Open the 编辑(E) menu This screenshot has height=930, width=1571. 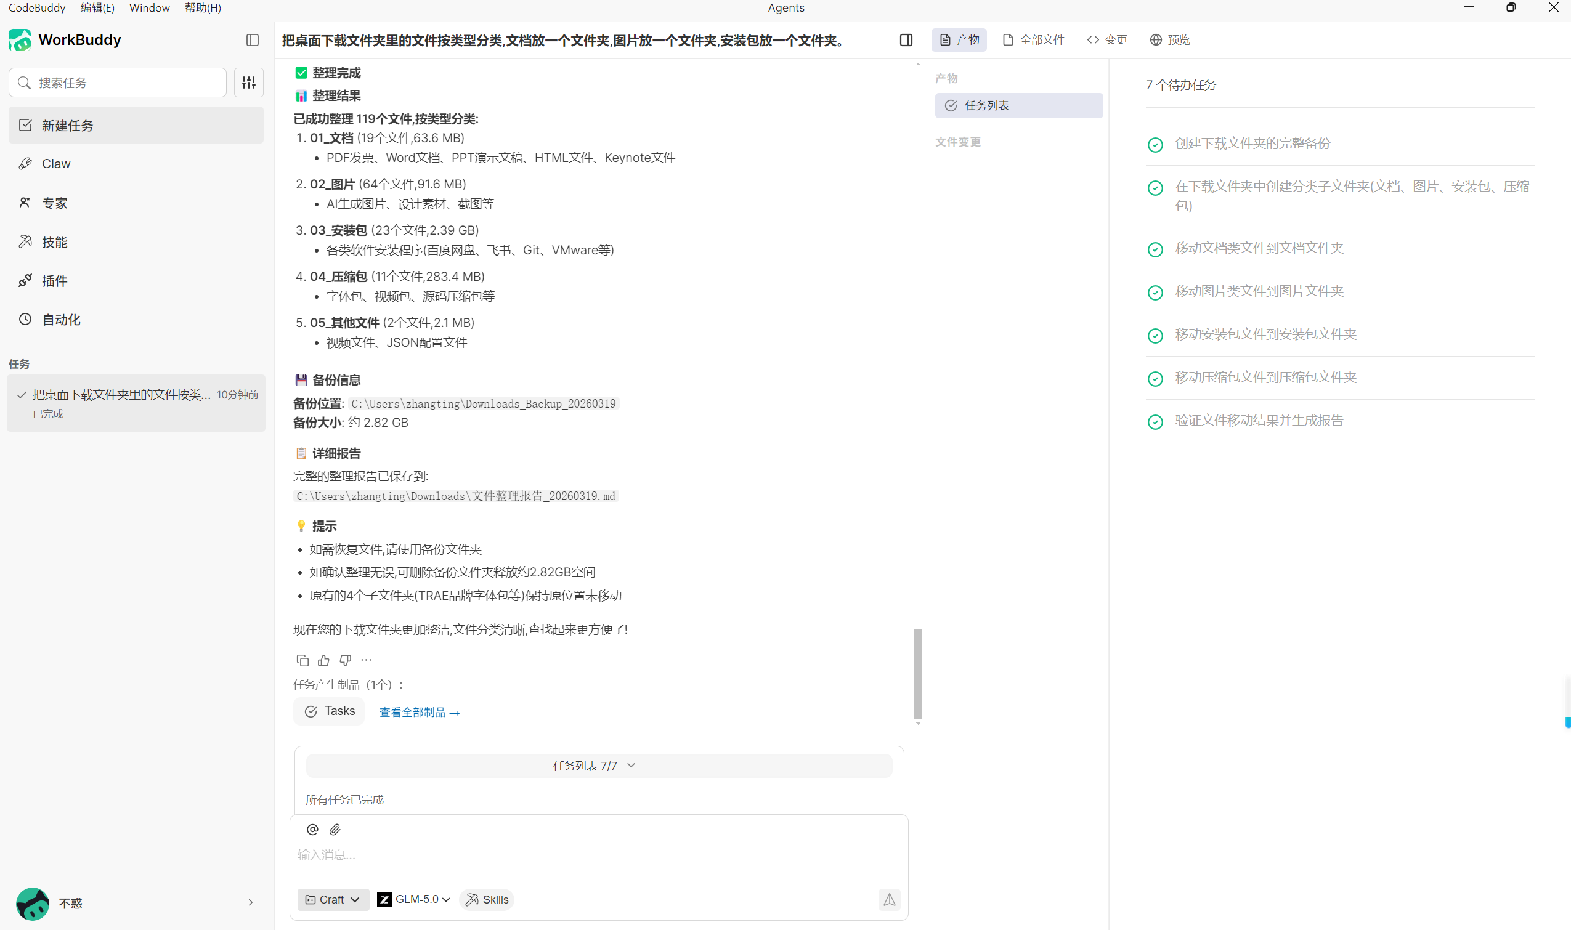(x=97, y=8)
